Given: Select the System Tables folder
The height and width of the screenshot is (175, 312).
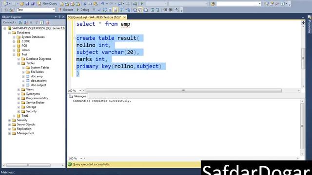Looking at the screenshot, I should tap(40, 68).
